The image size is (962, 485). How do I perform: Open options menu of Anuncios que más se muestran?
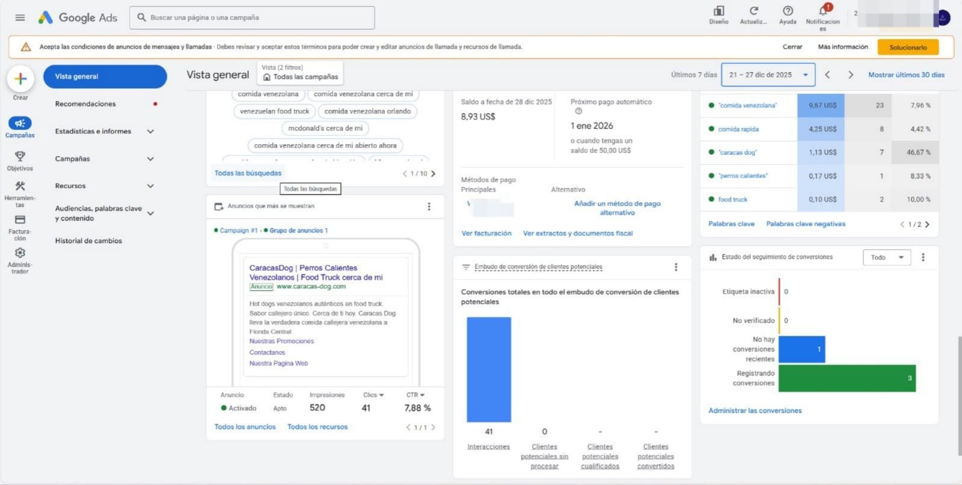(429, 206)
